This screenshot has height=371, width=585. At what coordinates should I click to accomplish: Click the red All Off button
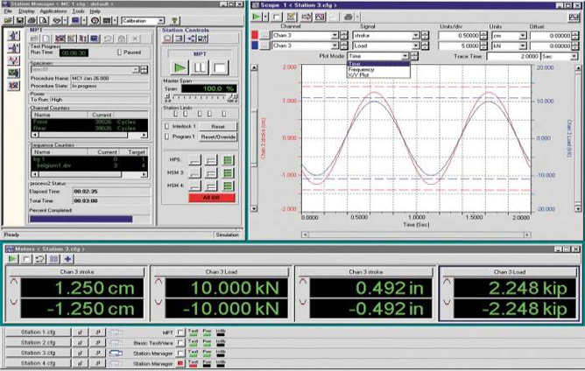(x=210, y=198)
